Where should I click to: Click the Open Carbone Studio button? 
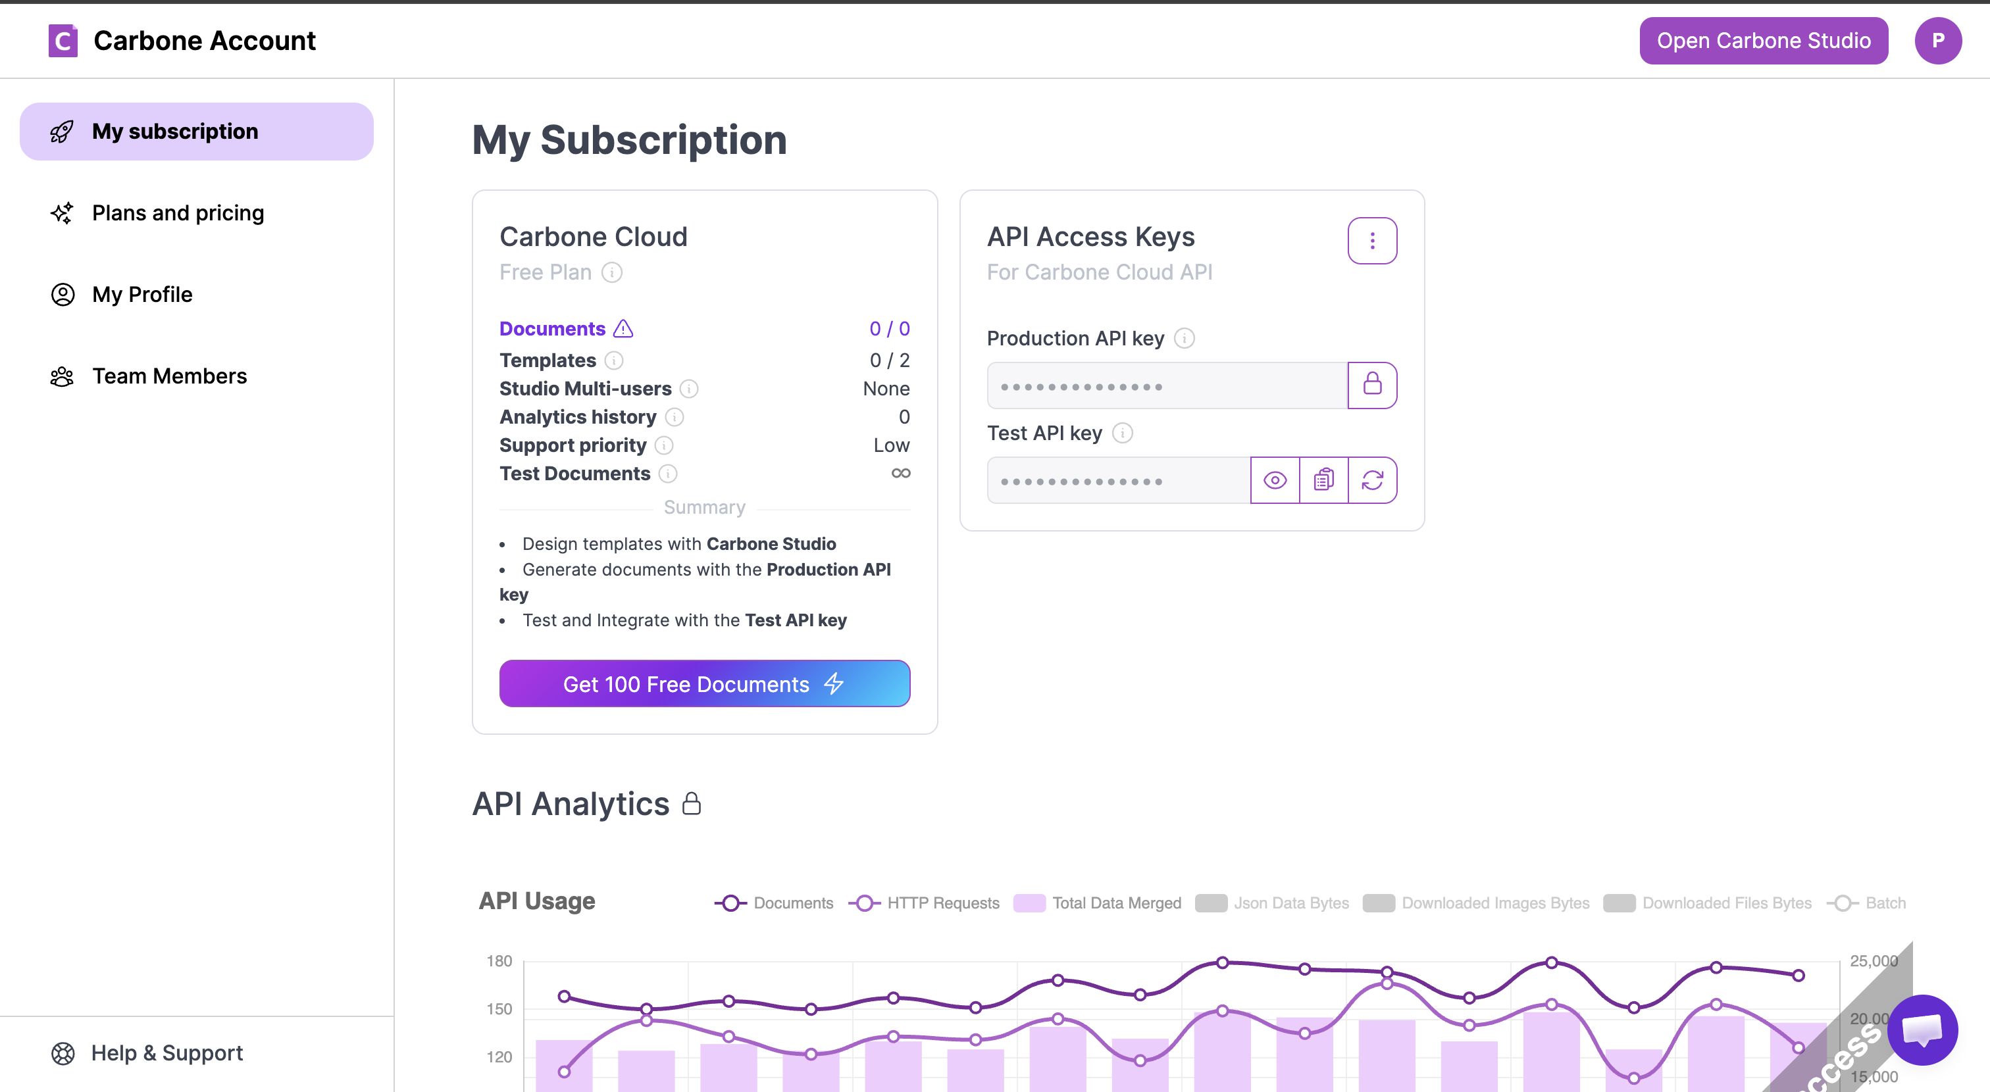1764,40
